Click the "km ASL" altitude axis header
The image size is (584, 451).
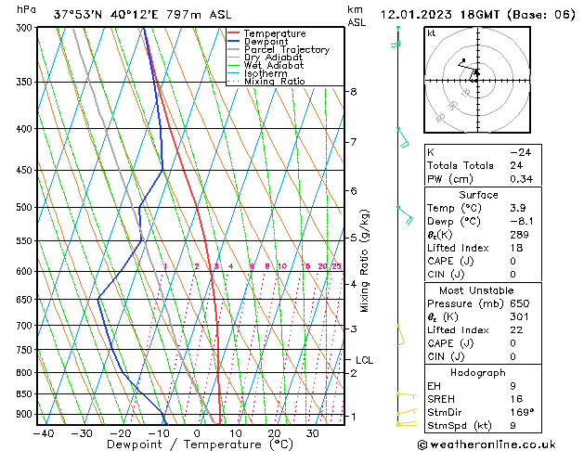tap(357, 16)
